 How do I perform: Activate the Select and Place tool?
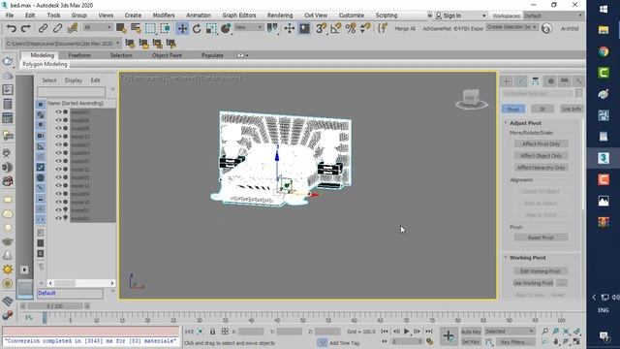click(x=226, y=28)
